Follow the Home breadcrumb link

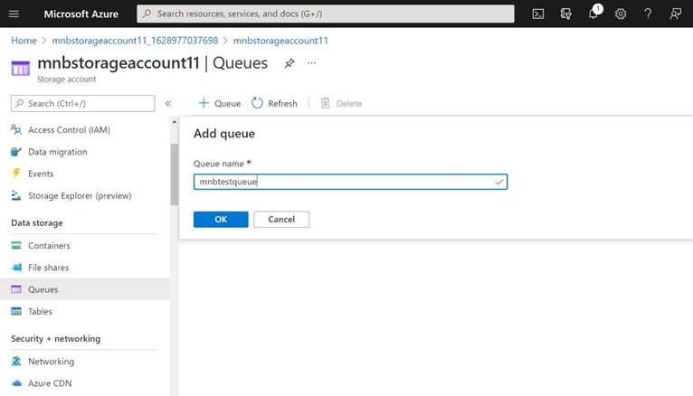pos(24,41)
